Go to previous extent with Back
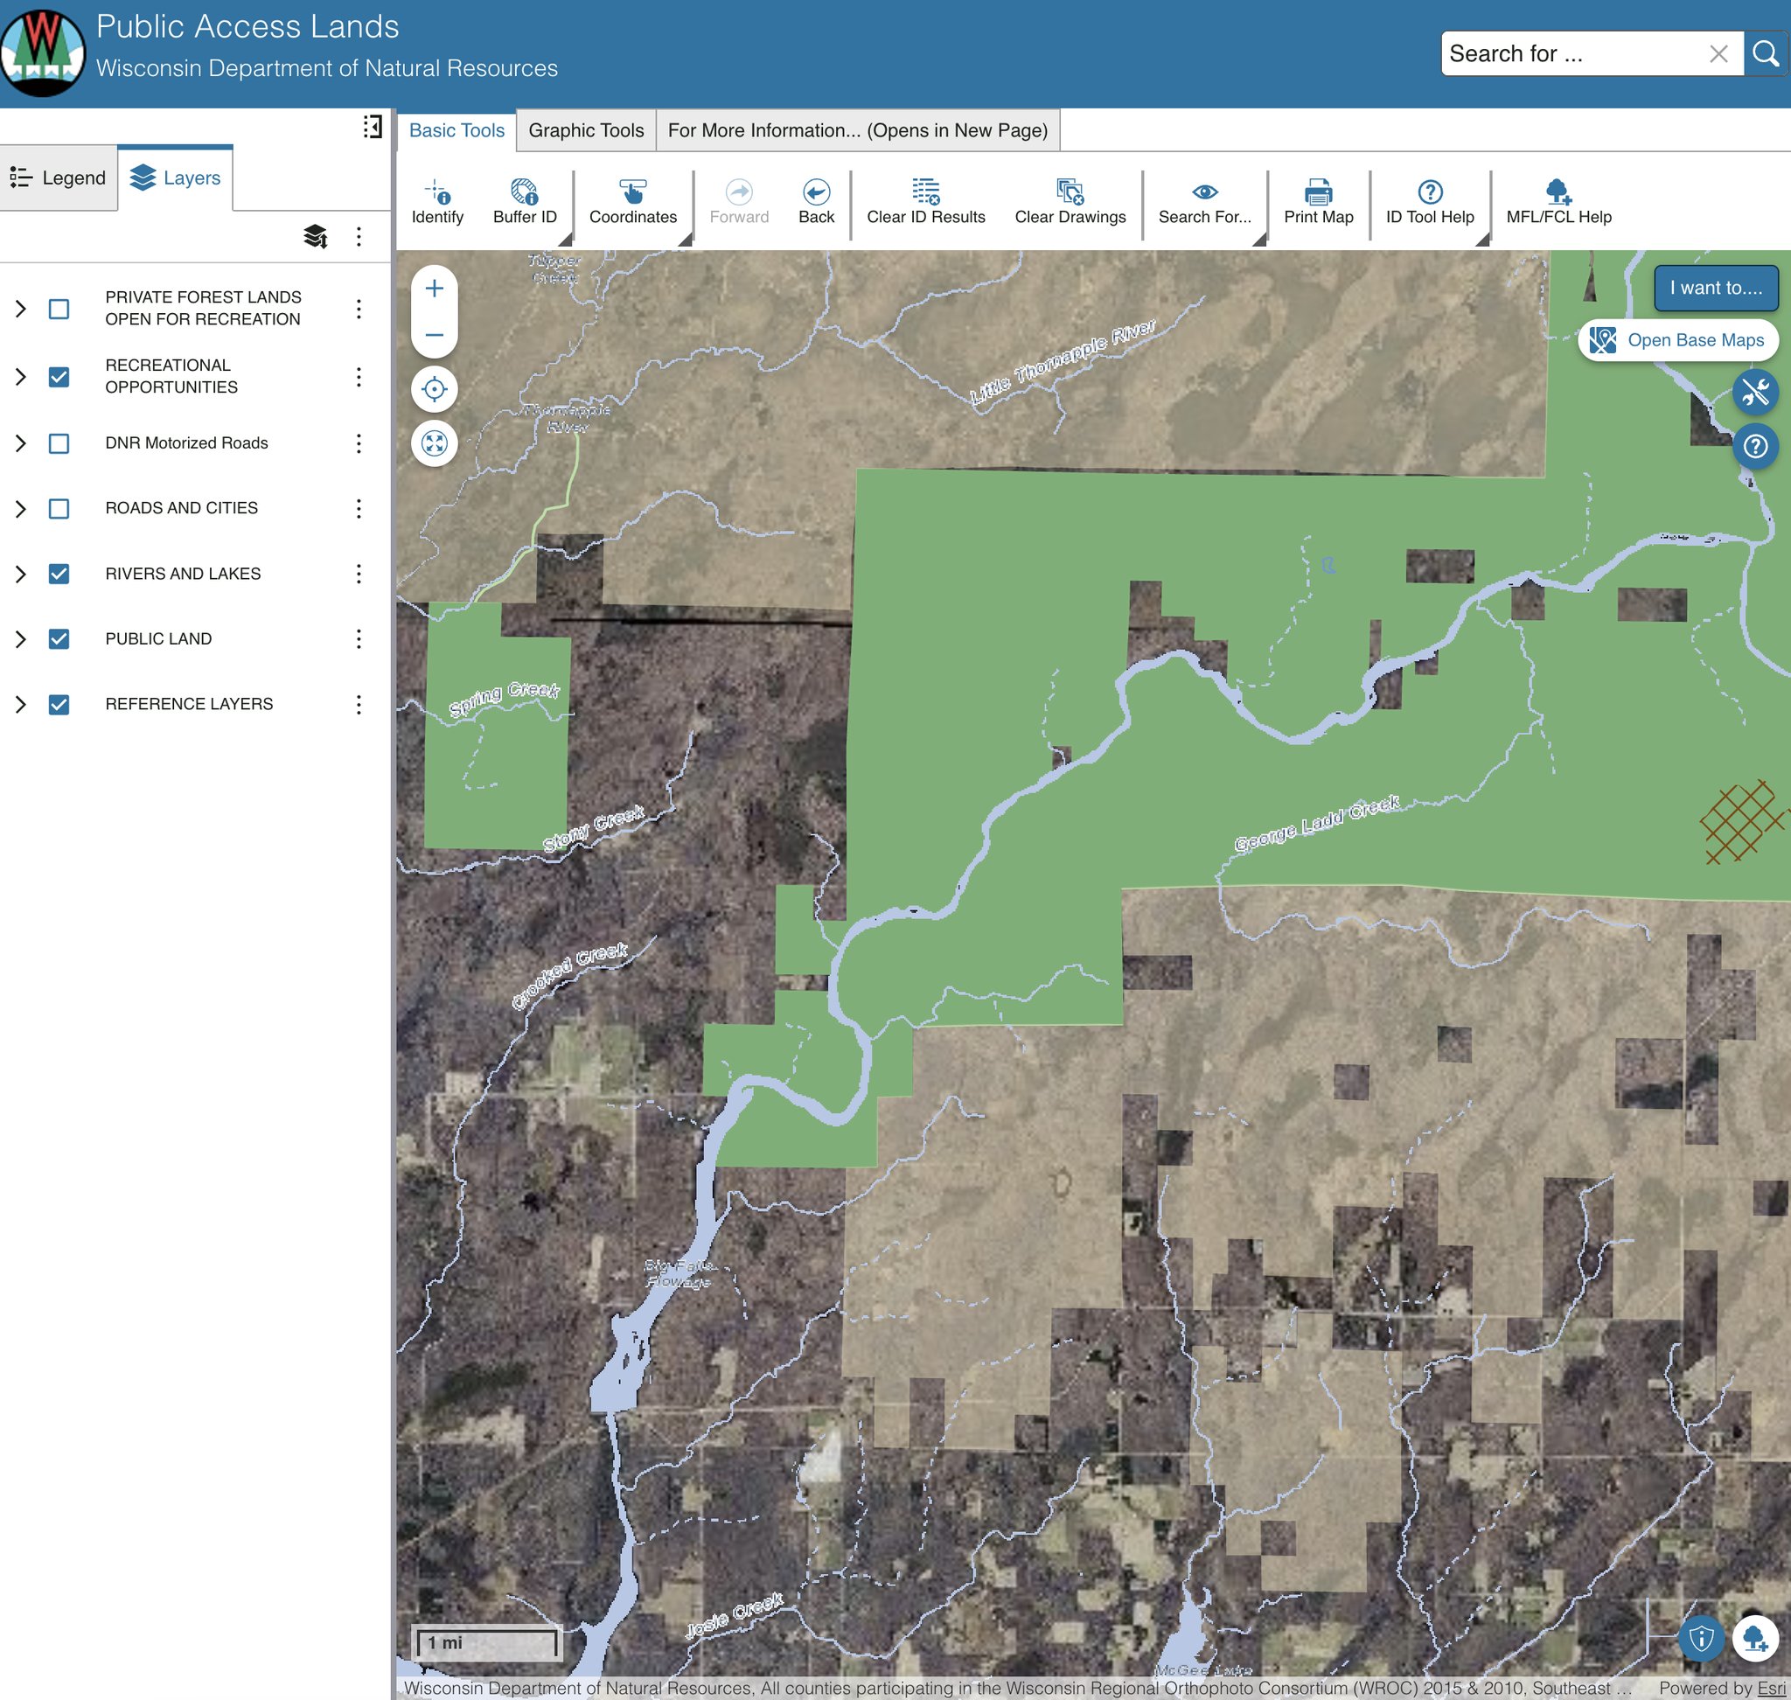The height and width of the screenshot is (1700, 1791). (816, 201)
